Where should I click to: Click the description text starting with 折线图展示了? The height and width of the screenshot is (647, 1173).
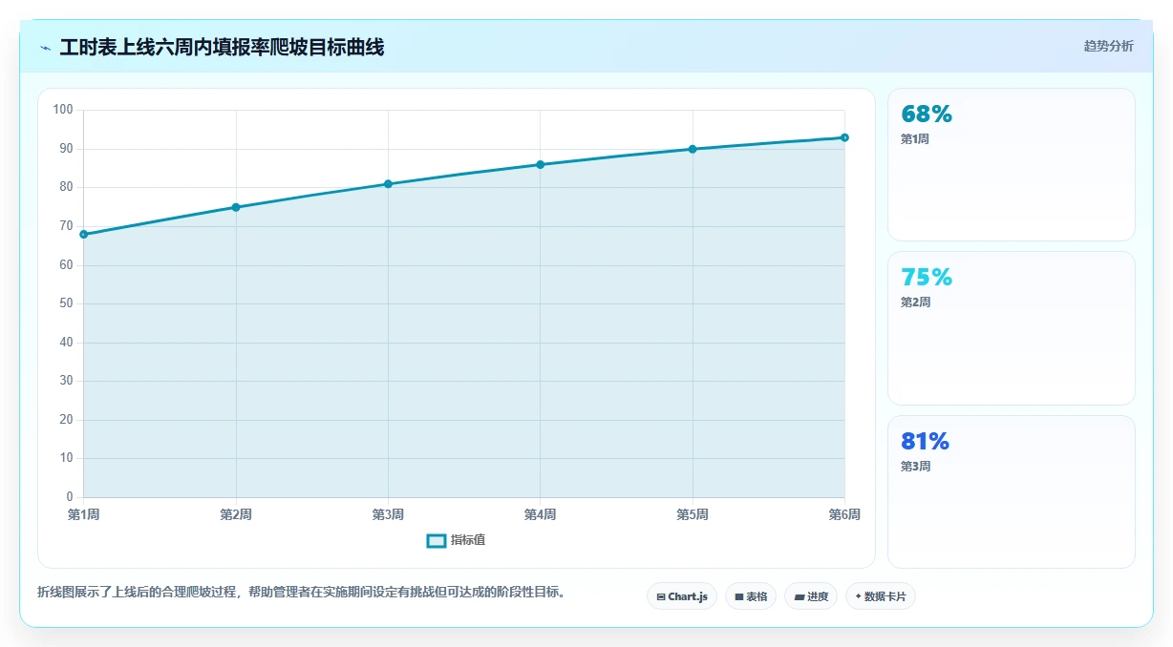[x=305, y=592]
